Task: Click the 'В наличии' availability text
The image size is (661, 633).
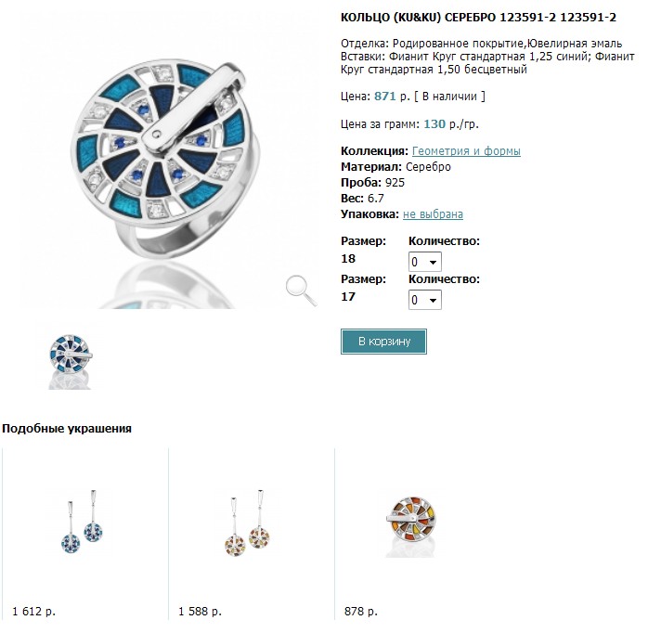Action: tap(449, 96)
